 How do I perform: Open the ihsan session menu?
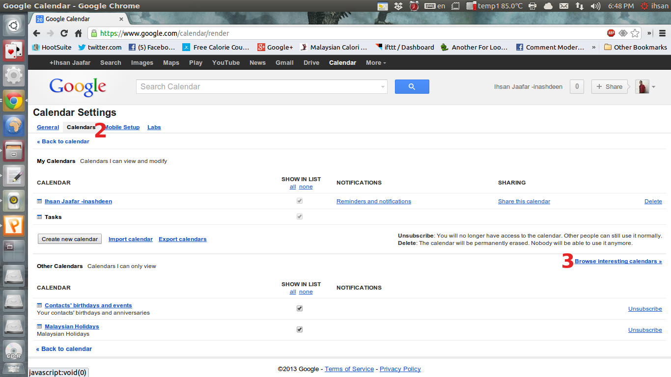(654, 6)
